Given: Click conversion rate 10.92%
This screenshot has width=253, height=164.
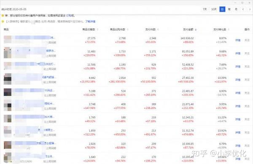Looking at the screenshot, I should (222, 131).
